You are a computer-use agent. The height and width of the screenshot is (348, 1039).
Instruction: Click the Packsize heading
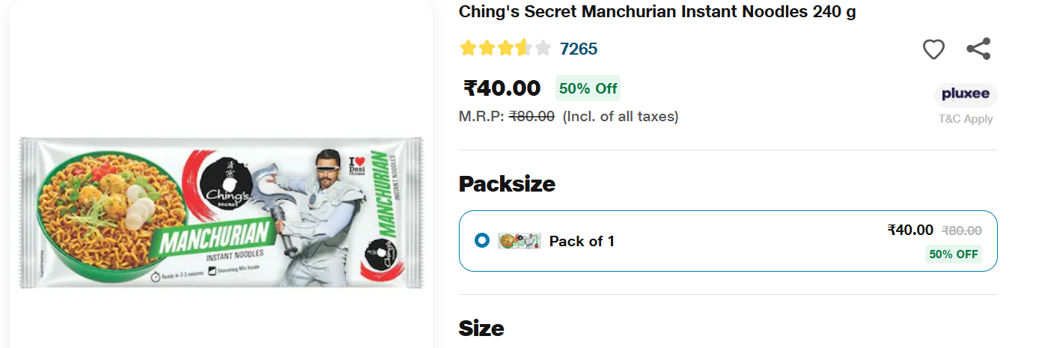[507, 184]
